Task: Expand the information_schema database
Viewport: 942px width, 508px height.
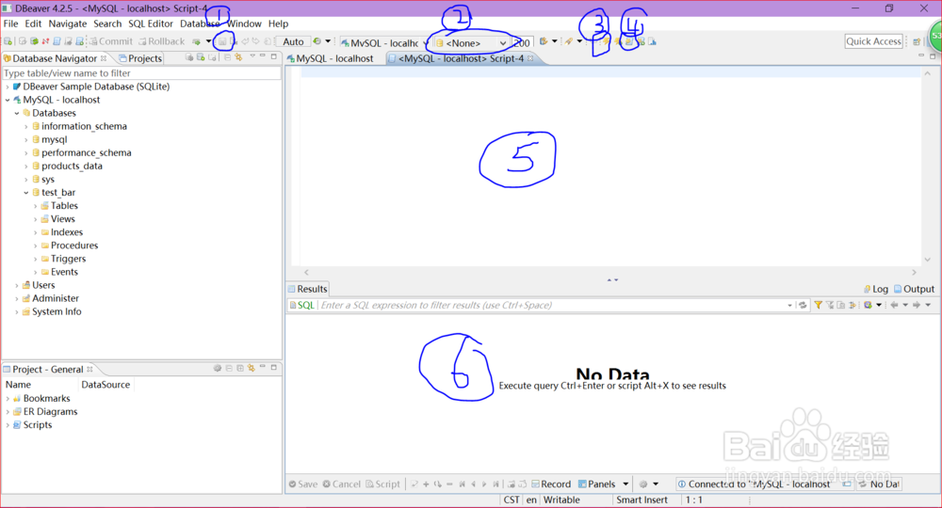Action: pos(25,126)
